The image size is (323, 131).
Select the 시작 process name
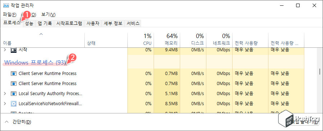[x=23, y=50]
